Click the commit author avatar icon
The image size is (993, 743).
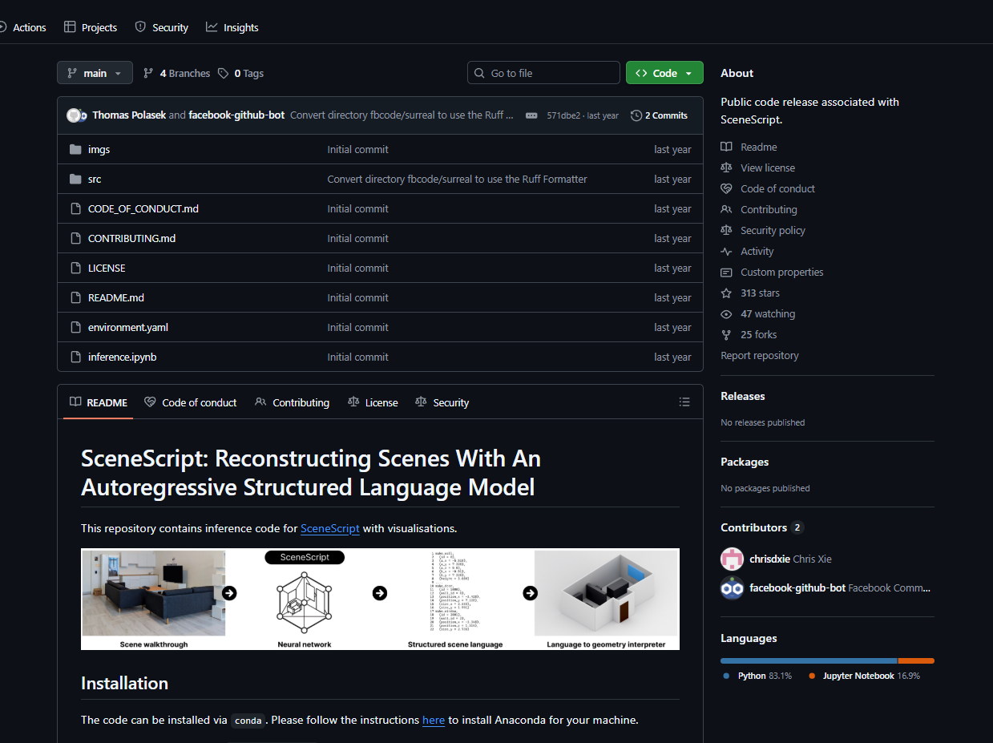tap(75, 115)
